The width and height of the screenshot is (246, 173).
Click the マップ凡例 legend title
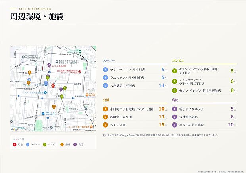pyautogui.click(x=18, y=139)
